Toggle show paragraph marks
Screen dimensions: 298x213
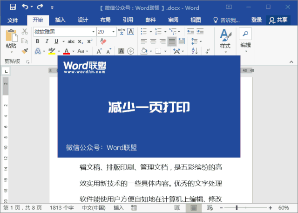point(208,51)
